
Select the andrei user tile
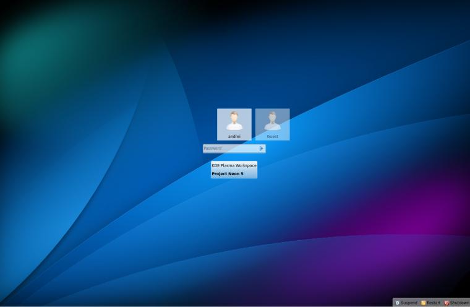[x=234, y=124]
